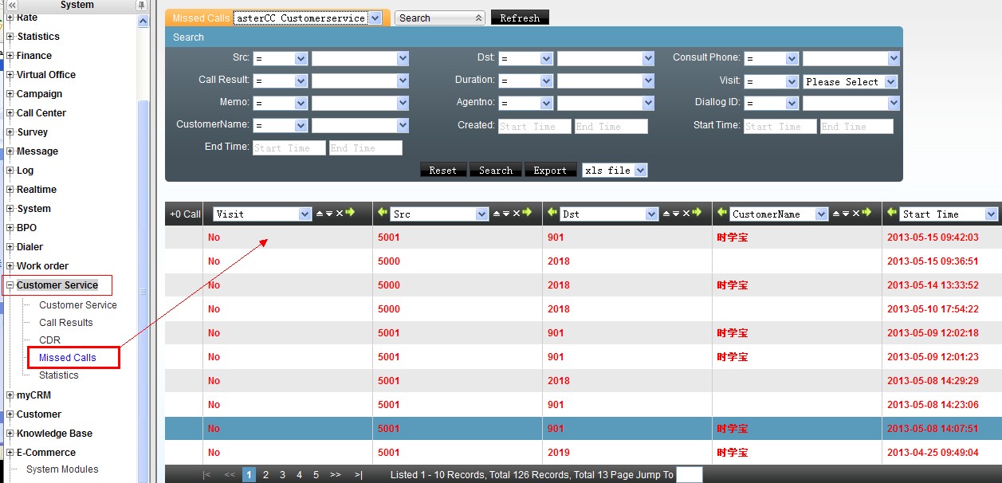1002x483 pixels.
Task: Move the Src column left with green arrow
Action: 382,213
